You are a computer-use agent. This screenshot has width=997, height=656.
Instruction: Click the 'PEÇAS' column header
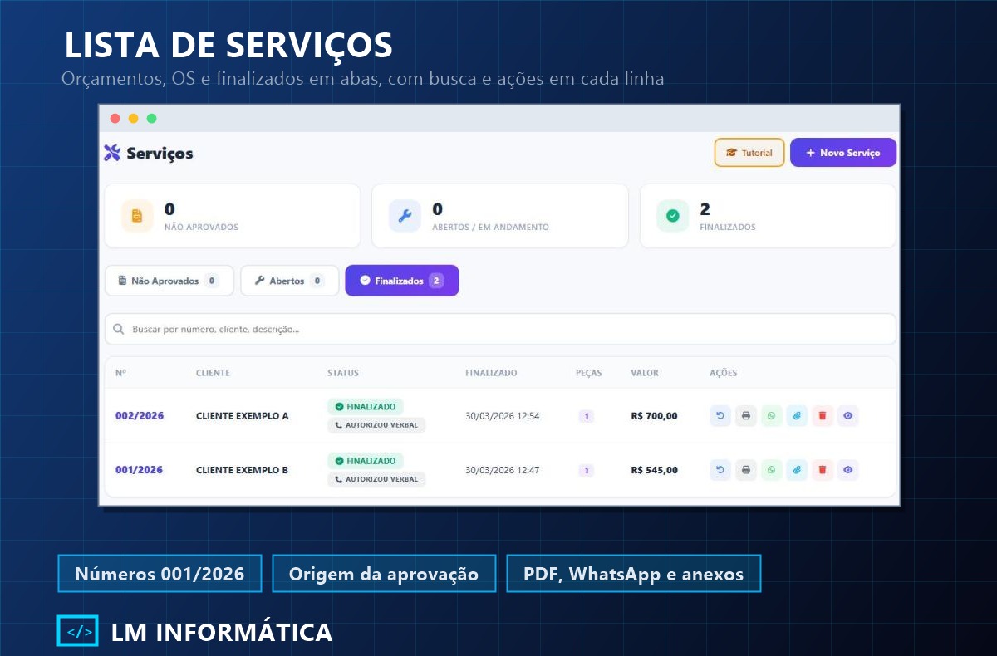589,373
